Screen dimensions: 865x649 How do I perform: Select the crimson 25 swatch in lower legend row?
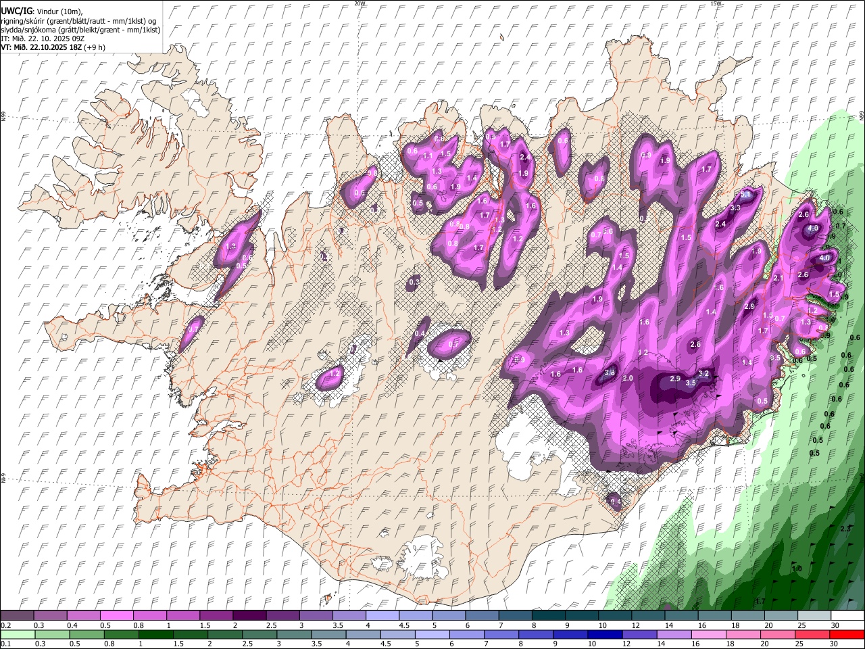814,634
